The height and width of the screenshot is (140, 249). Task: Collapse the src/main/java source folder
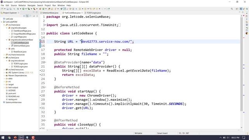tap(4, 25)
